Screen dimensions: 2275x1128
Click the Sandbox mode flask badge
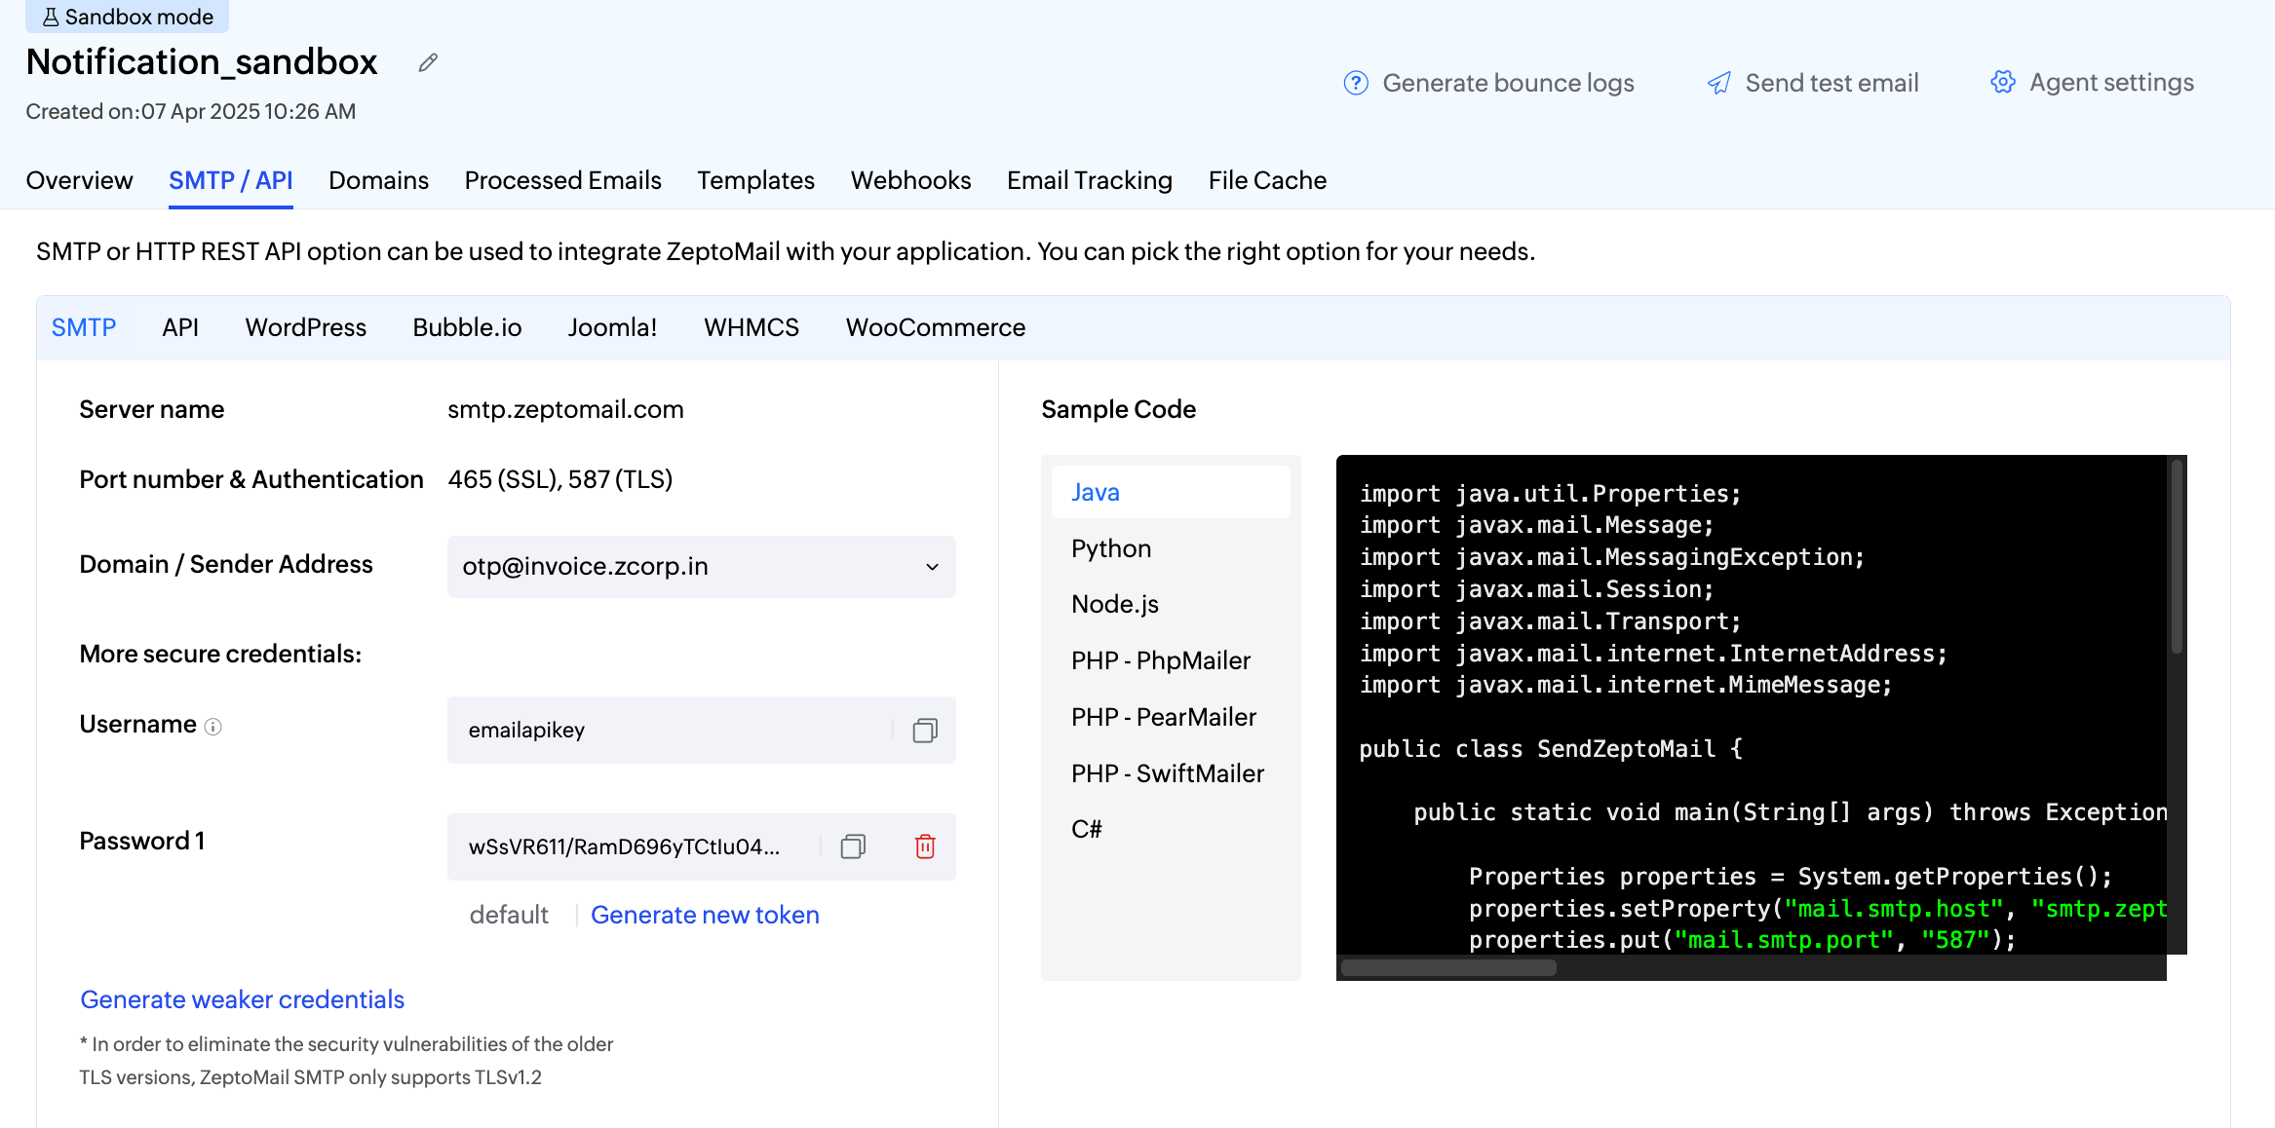click(x=127, y=16)
